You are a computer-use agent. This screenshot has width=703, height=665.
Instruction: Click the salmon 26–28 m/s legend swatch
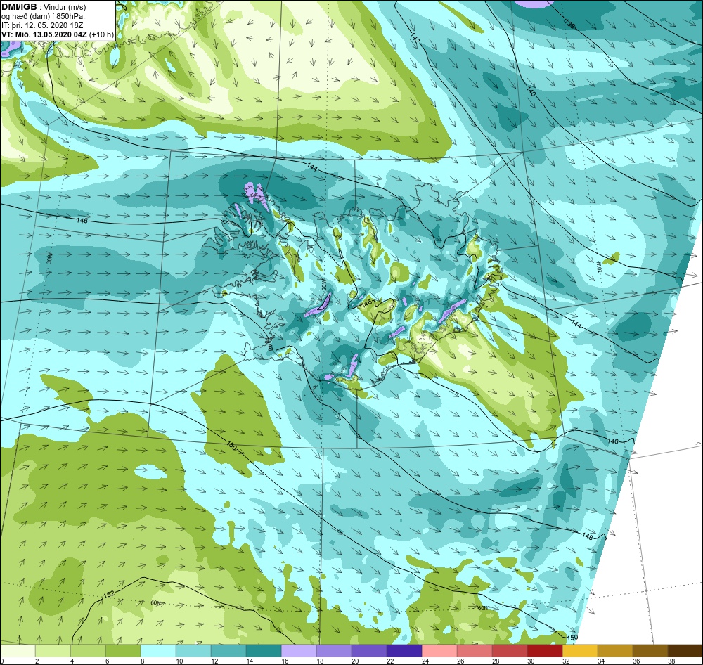[475, 651]
